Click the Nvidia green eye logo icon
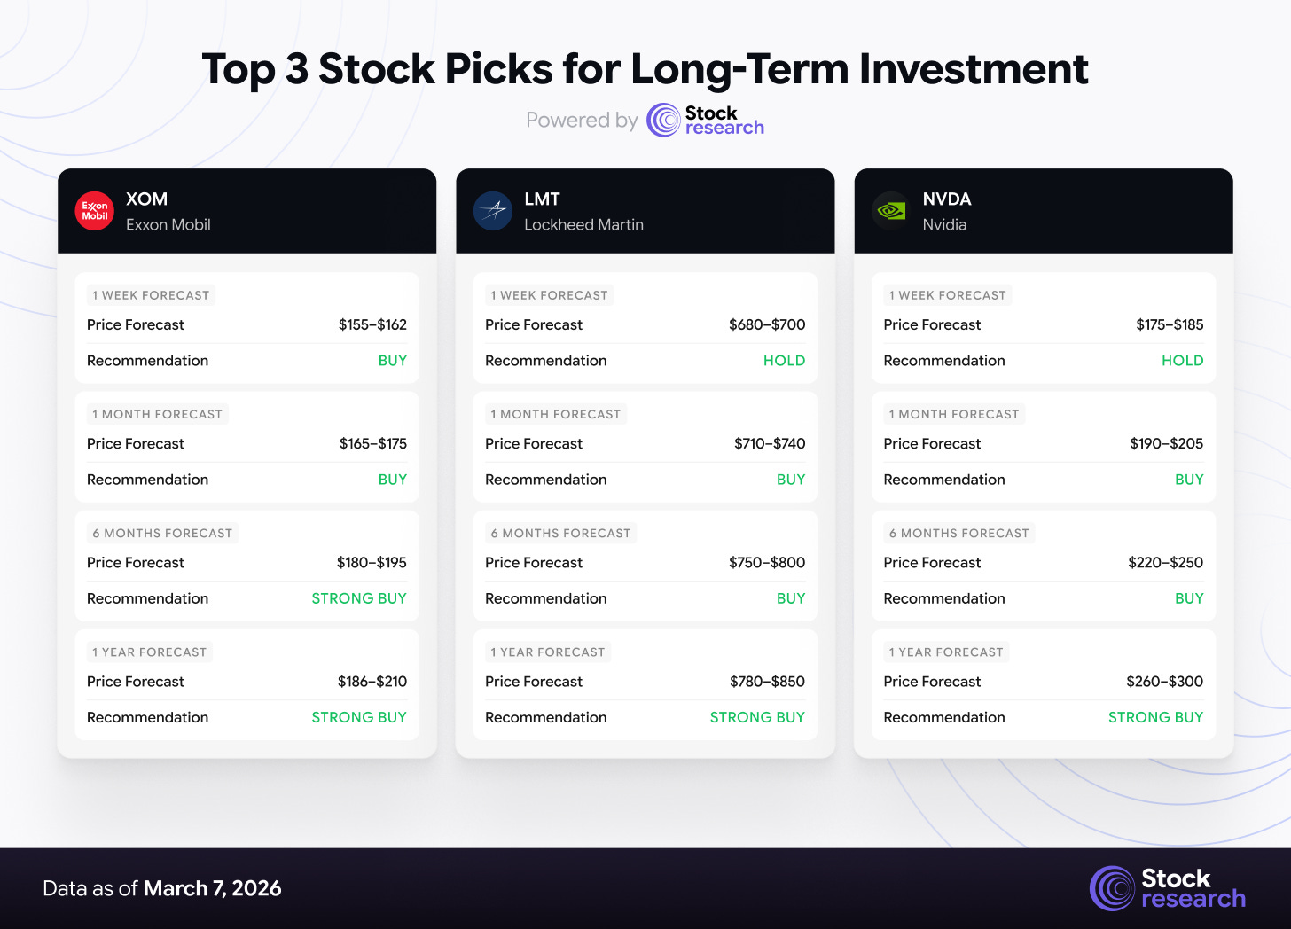Viewport: 1291px width, 929px height. 891,211
